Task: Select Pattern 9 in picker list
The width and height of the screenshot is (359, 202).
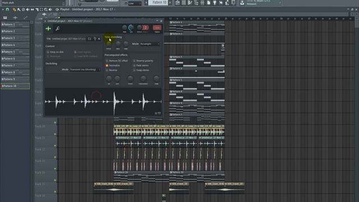Action: click(x=15, y=79)
